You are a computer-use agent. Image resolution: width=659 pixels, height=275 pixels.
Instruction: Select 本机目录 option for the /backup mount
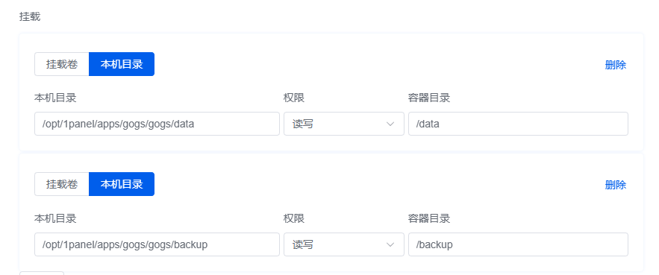coord(122,184)
